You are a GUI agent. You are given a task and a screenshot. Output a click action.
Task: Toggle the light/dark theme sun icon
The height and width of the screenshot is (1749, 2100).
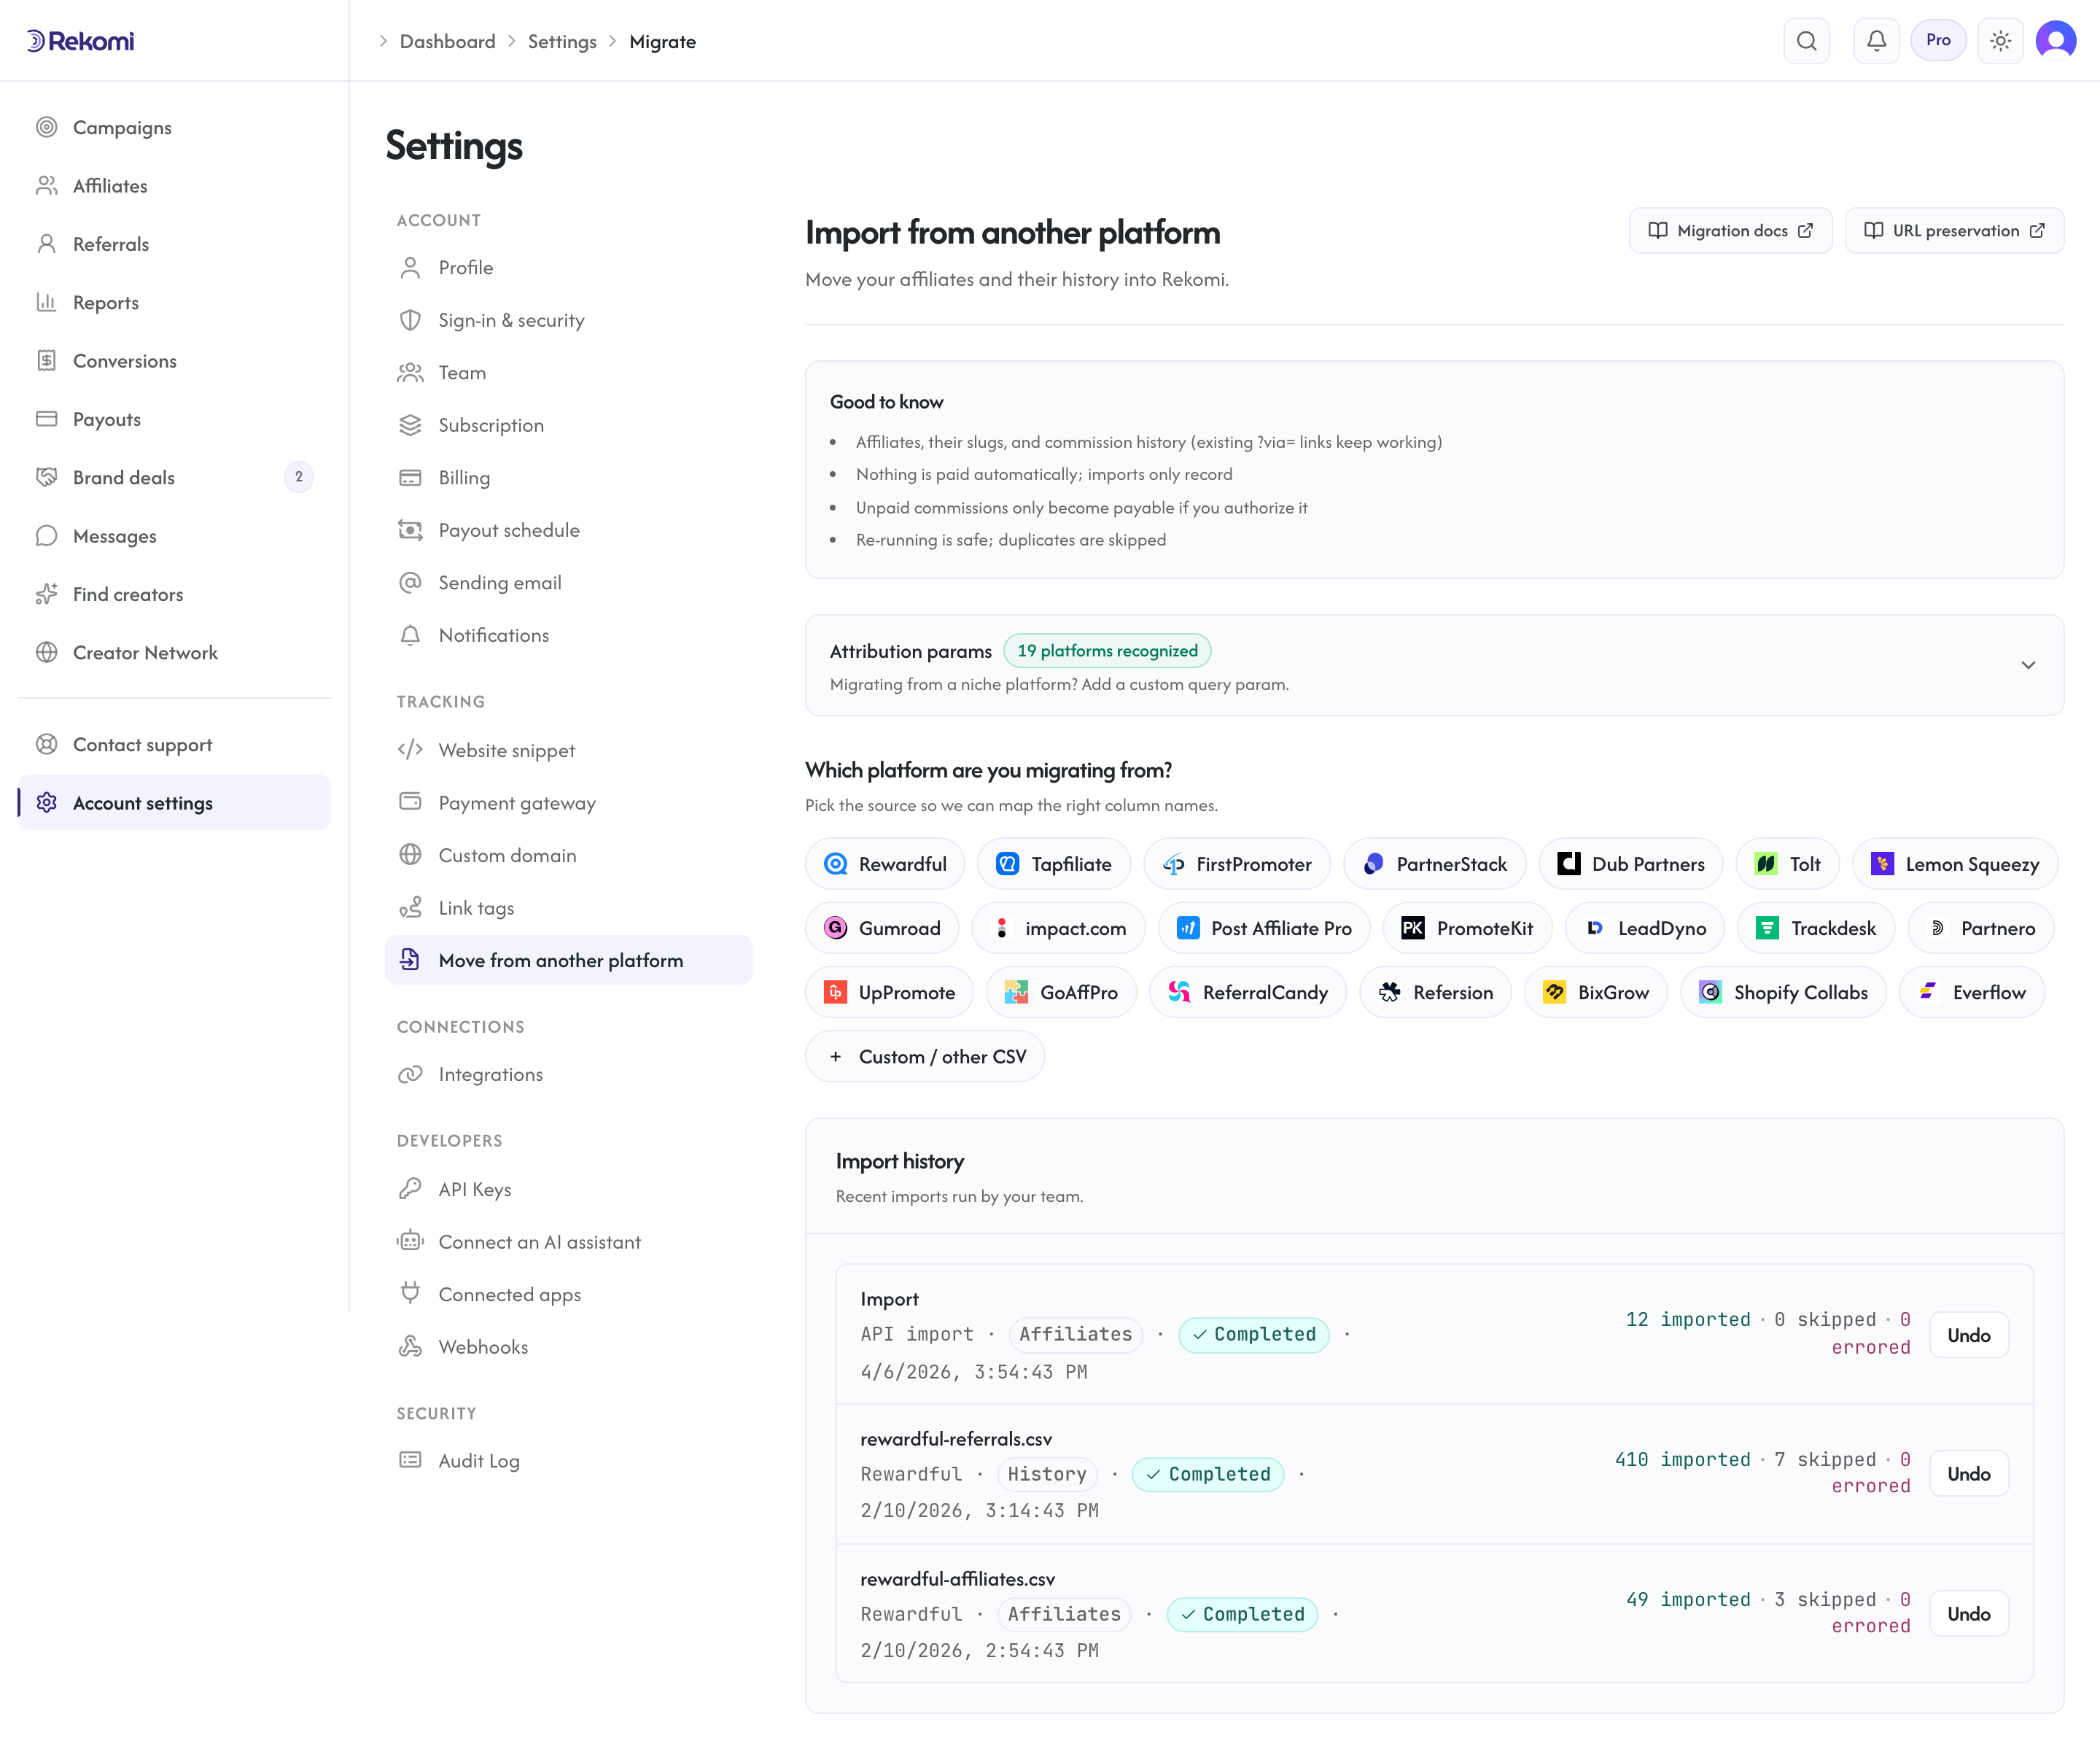coord(2000,41)
